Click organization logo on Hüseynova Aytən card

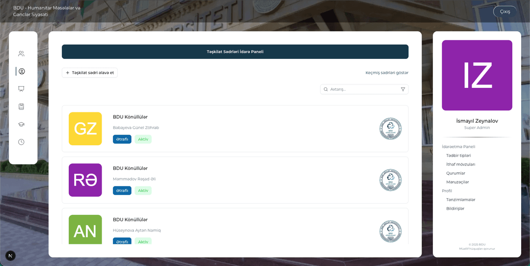(391, 232)
